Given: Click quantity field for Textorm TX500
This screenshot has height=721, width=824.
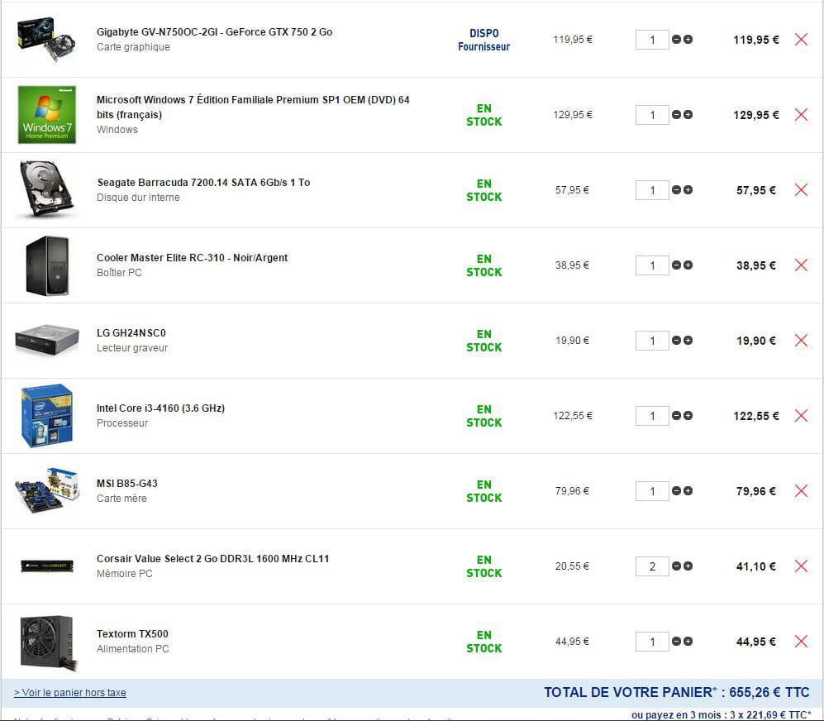Looking at the screenshot, I should pos(652,641).
